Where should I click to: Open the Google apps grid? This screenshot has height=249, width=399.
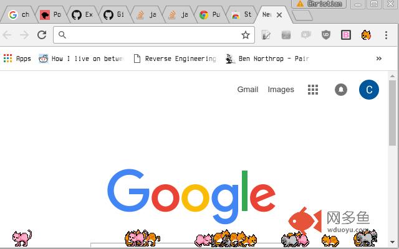point(313,90)
